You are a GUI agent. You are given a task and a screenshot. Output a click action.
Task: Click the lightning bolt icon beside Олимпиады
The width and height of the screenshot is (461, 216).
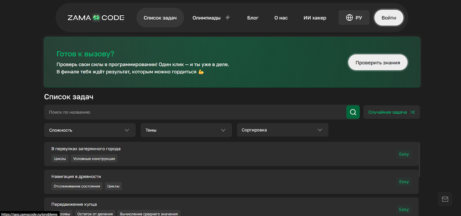pyautogui.click(x=227, y=18)
